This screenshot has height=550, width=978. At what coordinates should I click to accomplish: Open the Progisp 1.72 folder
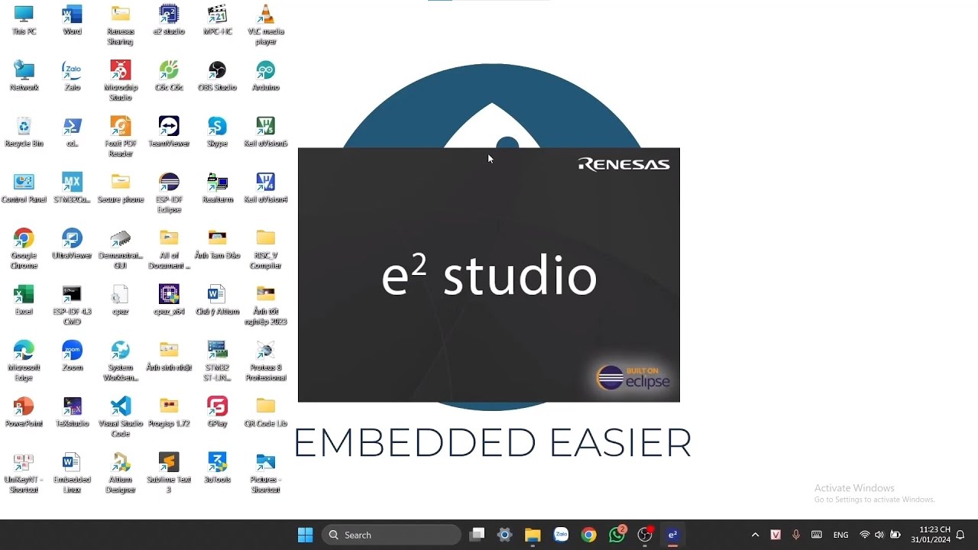point(169,411)
